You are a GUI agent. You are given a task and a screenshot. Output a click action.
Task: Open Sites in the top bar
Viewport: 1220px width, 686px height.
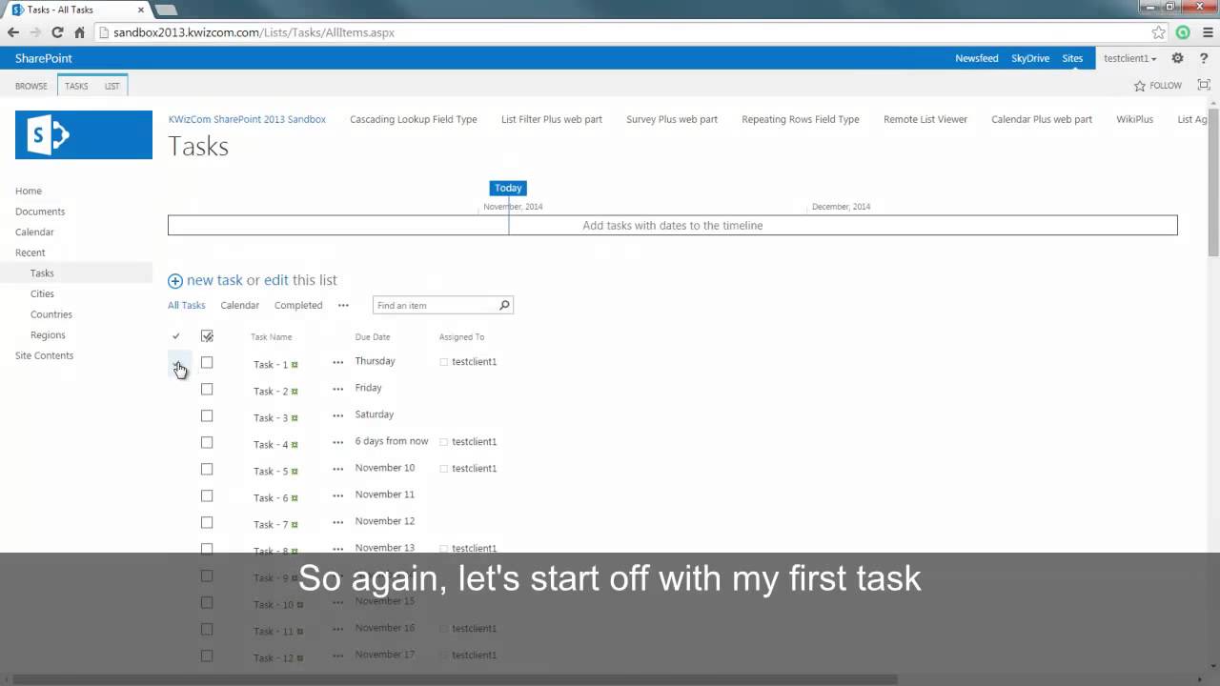pos(1072,58)
